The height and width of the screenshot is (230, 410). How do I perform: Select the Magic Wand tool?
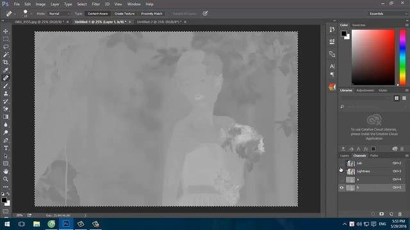point(6,54)
